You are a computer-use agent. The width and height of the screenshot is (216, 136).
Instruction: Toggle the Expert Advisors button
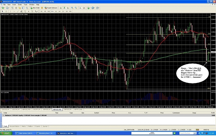[x=51, y=8]
